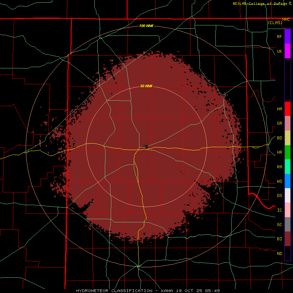Click the GC legend label

[279, 225]
